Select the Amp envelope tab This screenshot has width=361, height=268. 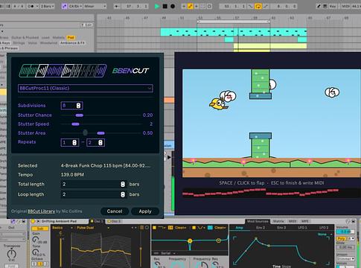click(239, 228)
